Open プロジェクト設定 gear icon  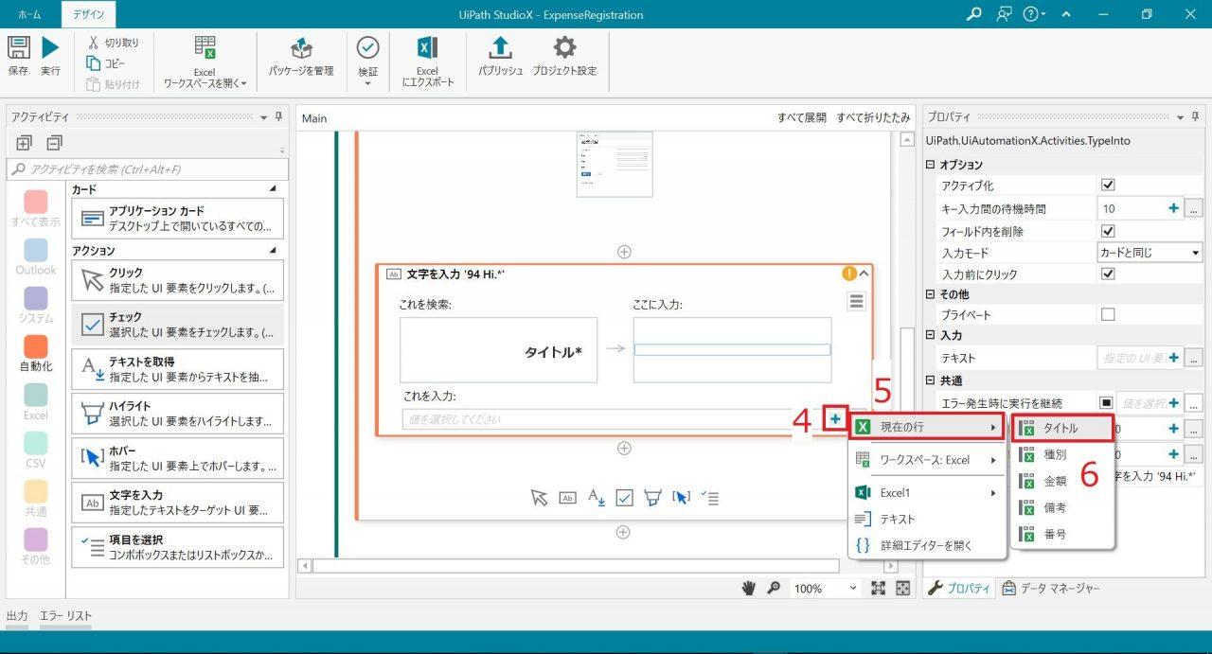[x=564, y=56]
